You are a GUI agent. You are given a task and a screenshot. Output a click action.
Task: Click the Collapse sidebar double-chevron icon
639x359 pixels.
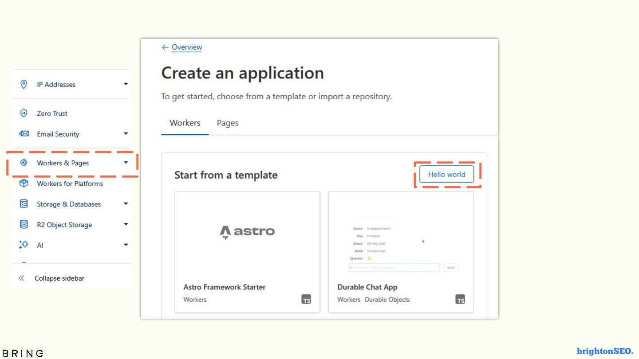click(21, 278)
